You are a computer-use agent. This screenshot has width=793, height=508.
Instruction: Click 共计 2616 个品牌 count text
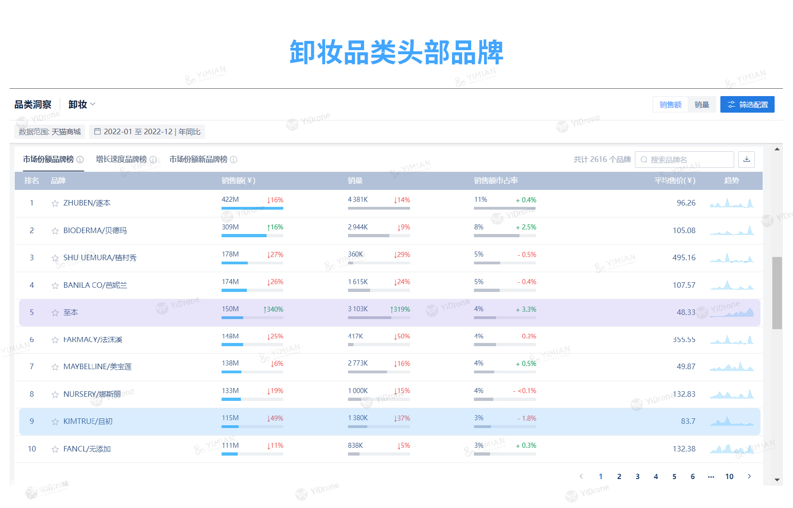point(602,159)
